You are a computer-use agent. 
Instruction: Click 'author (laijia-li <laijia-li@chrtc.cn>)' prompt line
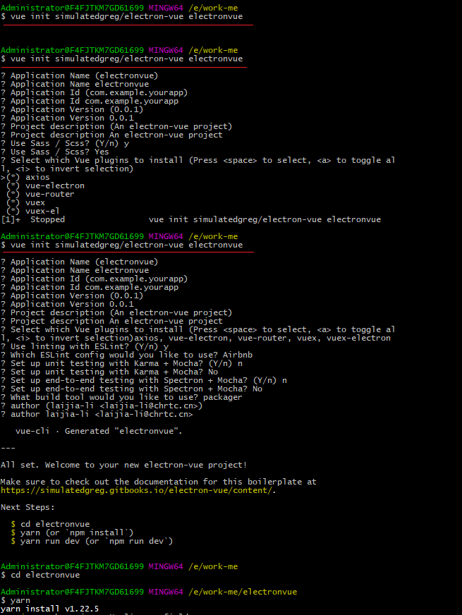(102, 406)
